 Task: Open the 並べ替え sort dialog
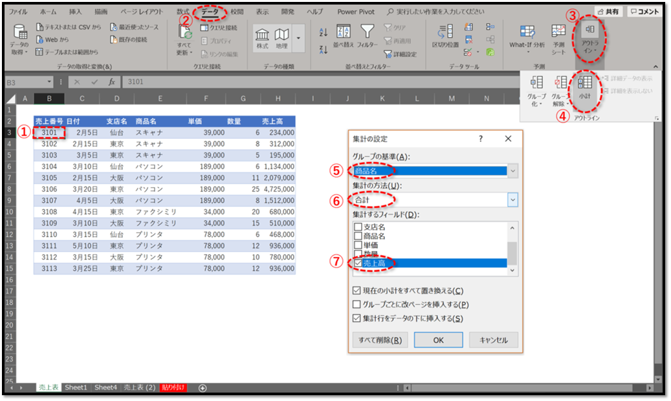pos(343,36)
